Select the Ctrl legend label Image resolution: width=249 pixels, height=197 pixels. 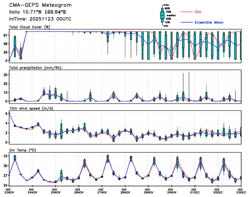pos(198,12)
